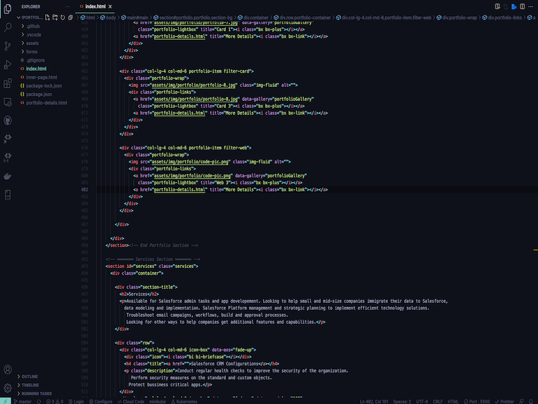
Task: Open the notifications bell in status bar
Action: [531, 401]
